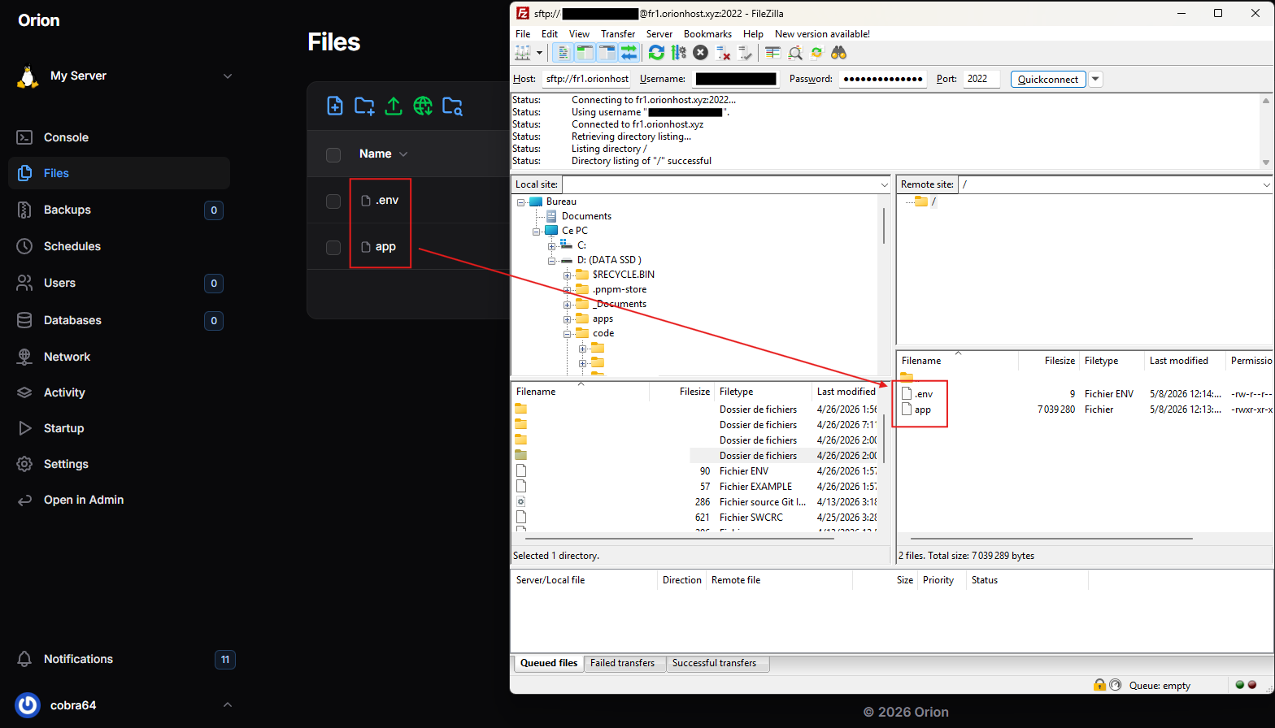Expand the C: drive tree node
1275x728 pixels.
click(x=552, y=246)
